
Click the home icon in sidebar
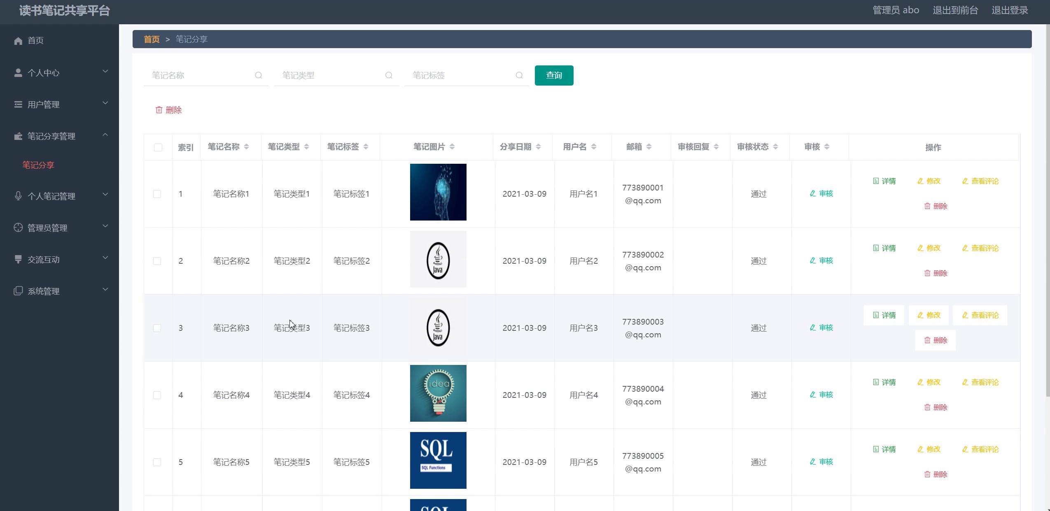[x=18, y=41]
